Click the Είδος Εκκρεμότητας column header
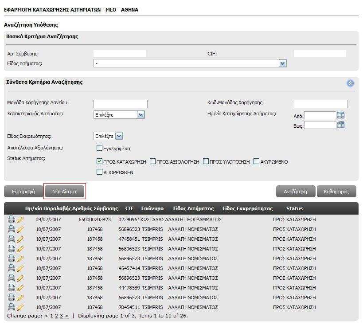Image resolution: width=363 pixels, height=325 pixels. (247, 208)
